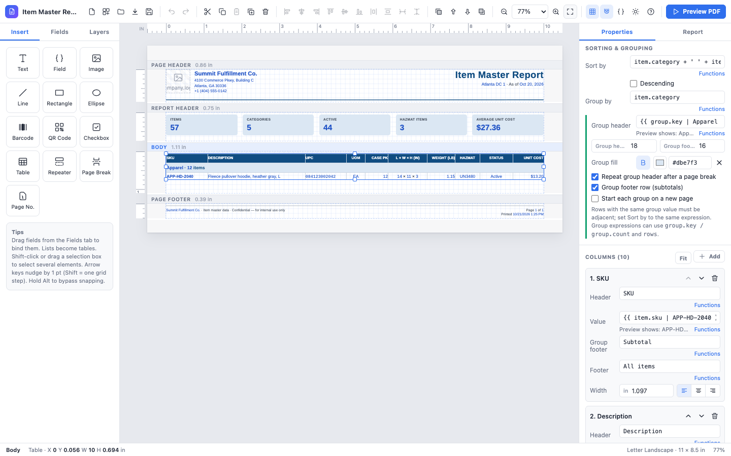This screenshot has height=456, width=731.
Task: Switch to the Layers tab
Action: pos(99,32)
